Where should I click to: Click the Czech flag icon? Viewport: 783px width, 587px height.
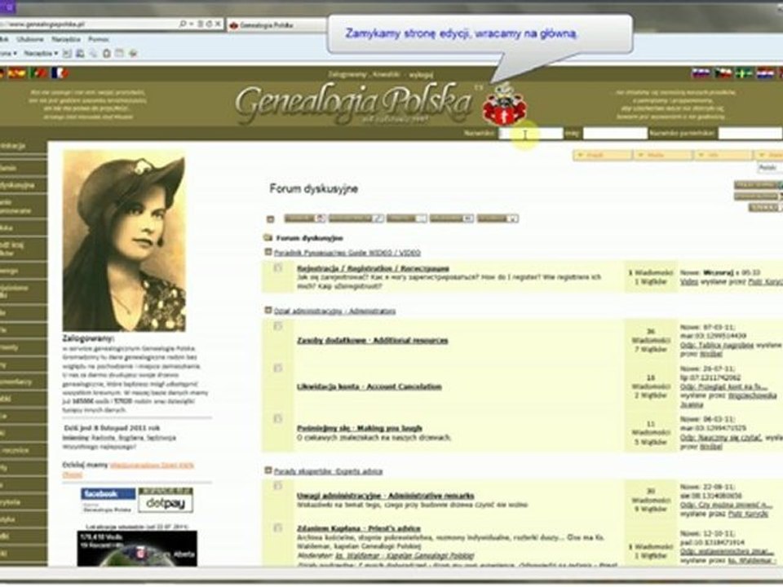[723, 73]
